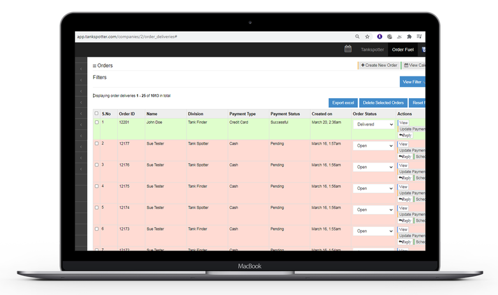Click the Division column header

click(196, 114)
